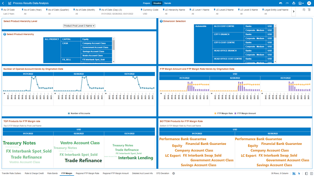Undo the last change
The width and height of the screenshot is (314, 176).
281,3
